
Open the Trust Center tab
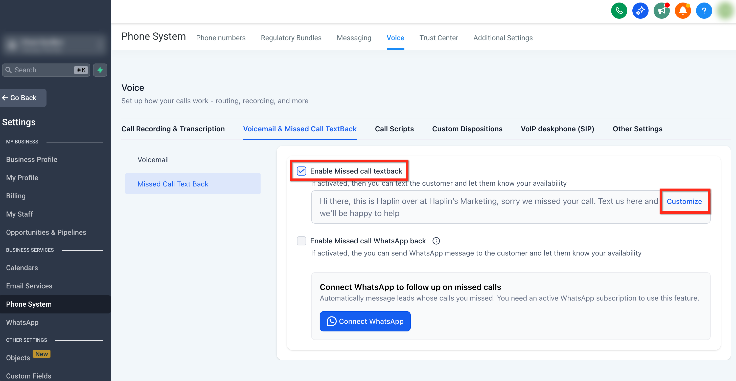tap(438, 38)
